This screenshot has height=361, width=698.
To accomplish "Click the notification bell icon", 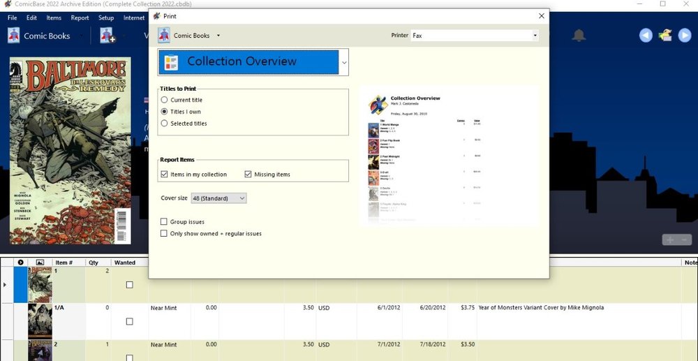I will pos(579,36).
